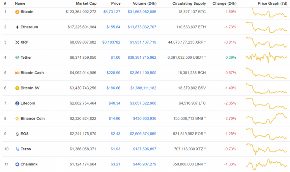Click Tether volume $39,391,715,962

click(x=142, y=58)
